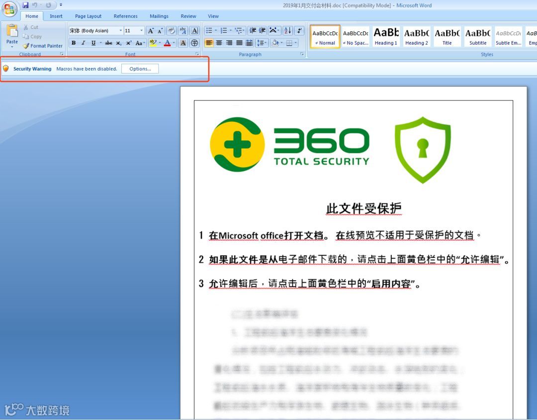Redo the last action
The width and height of the screenshot is (537, 420).
(x=48, y=5)
